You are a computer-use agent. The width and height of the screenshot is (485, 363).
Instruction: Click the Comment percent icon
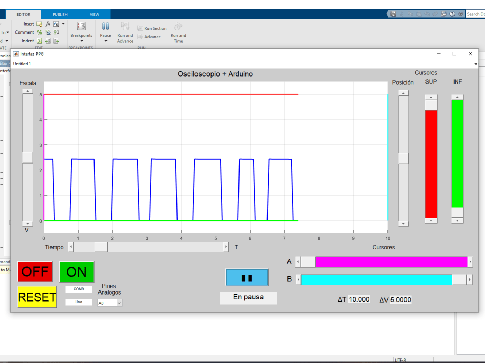click(39, 32)
